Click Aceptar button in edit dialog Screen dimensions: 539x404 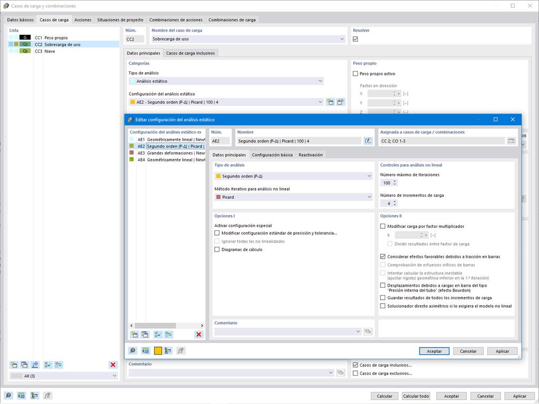434,351
